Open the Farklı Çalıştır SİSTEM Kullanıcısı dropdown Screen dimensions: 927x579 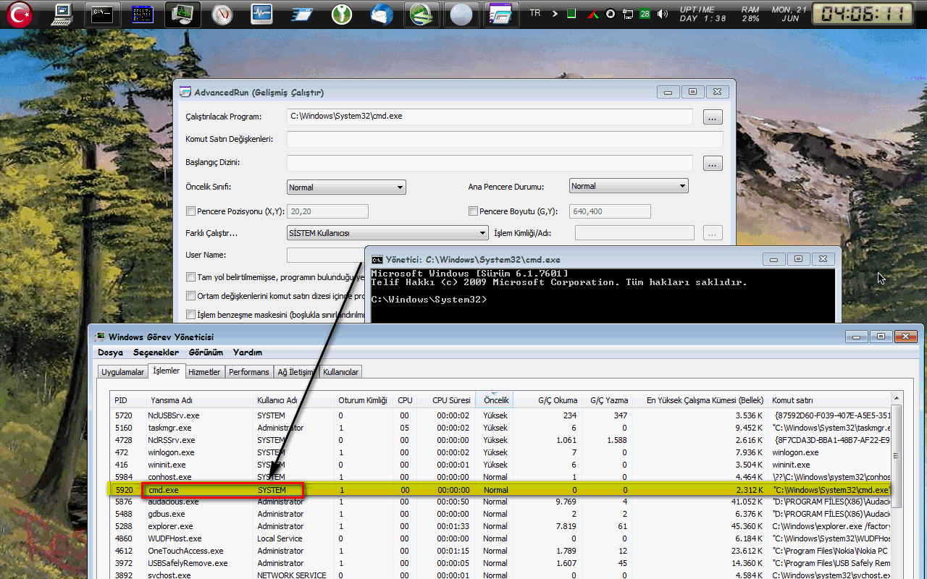pos(388,233)
